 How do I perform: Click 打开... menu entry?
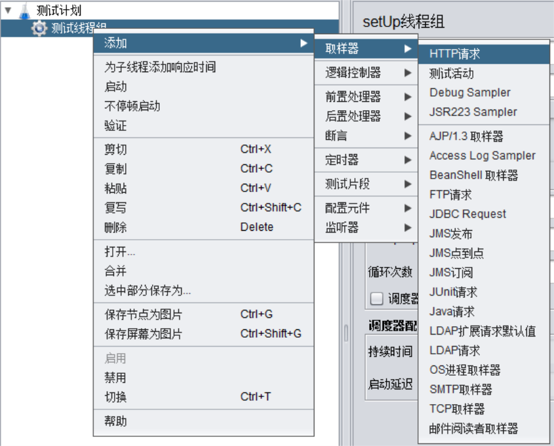click(204, 251)
